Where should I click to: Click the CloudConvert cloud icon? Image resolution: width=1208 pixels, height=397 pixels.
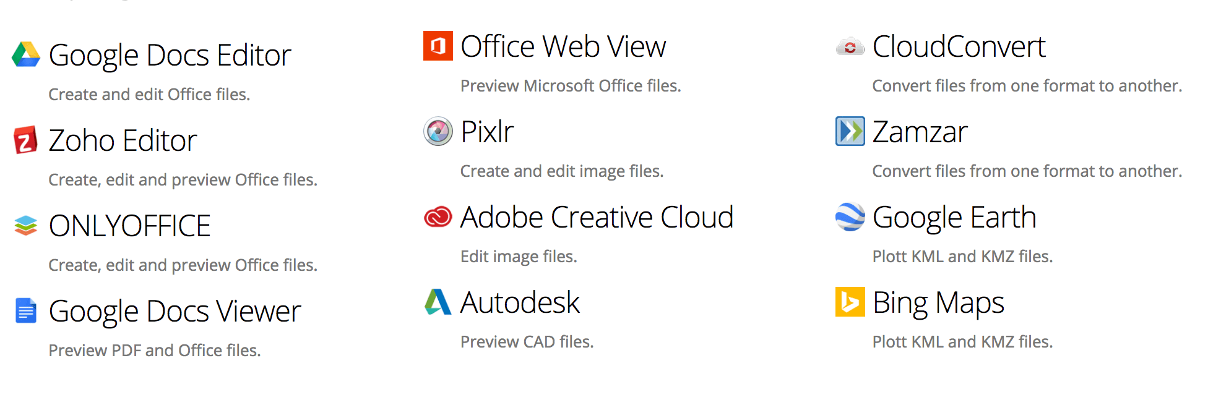point(850,46)
